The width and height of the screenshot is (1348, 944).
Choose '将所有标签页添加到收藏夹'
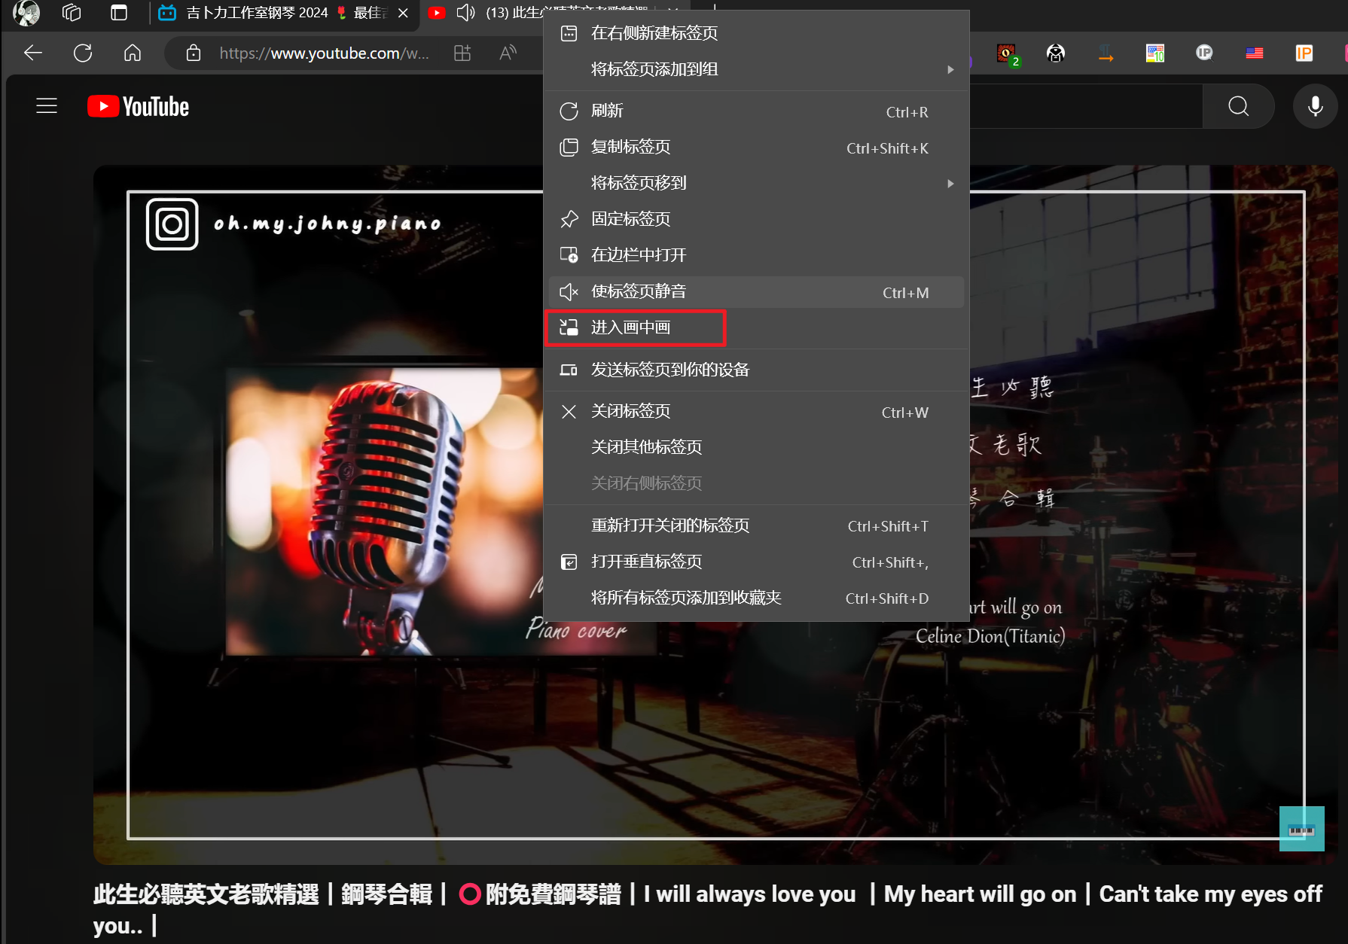click(756, 598)
